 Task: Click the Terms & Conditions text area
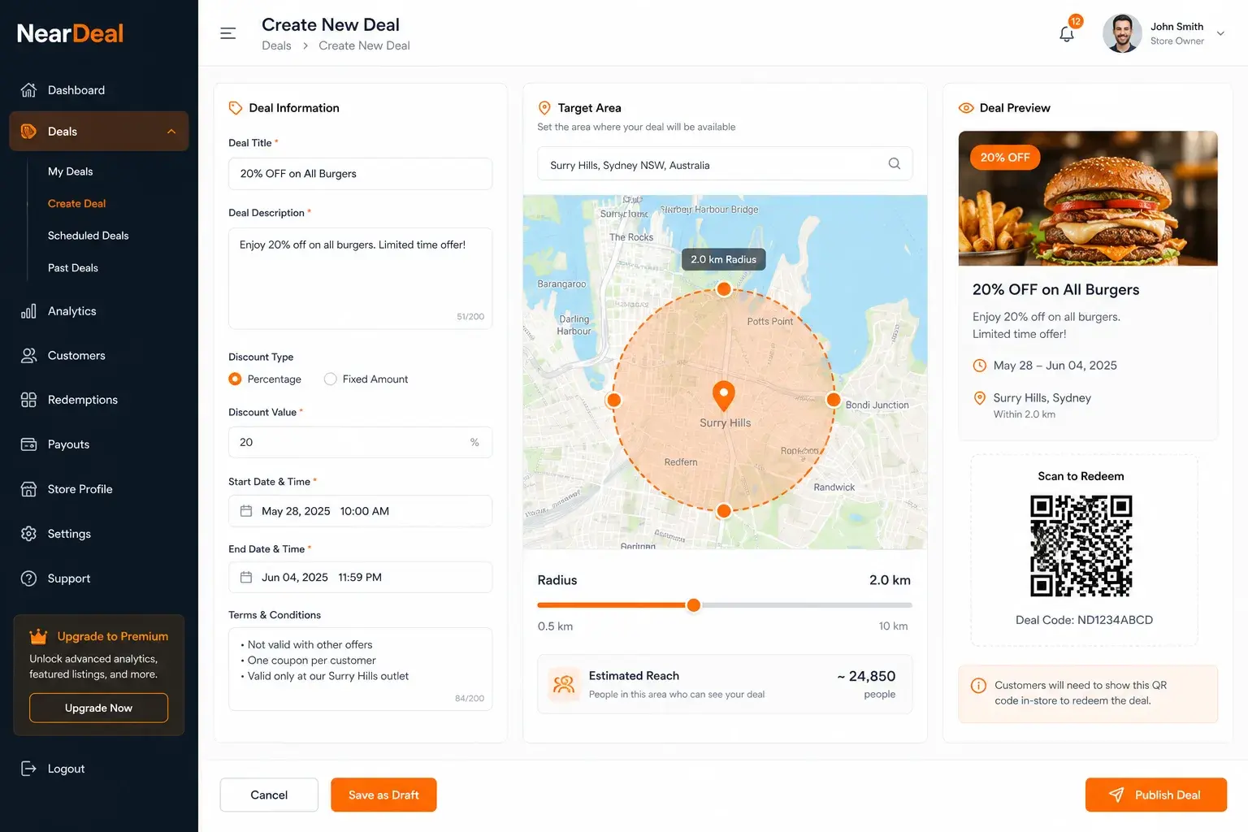(x=360, y=669)
